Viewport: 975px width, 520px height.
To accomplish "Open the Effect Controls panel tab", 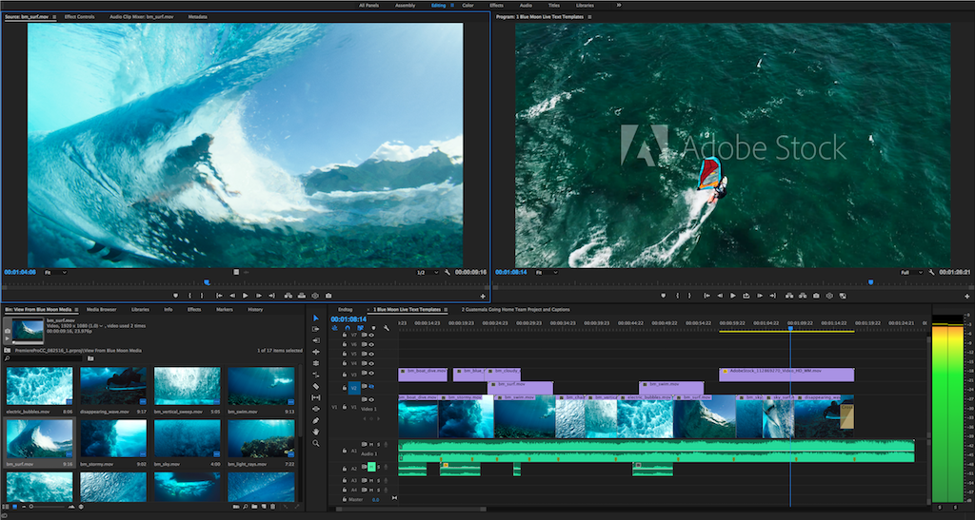I will click(x=80, y=17).
